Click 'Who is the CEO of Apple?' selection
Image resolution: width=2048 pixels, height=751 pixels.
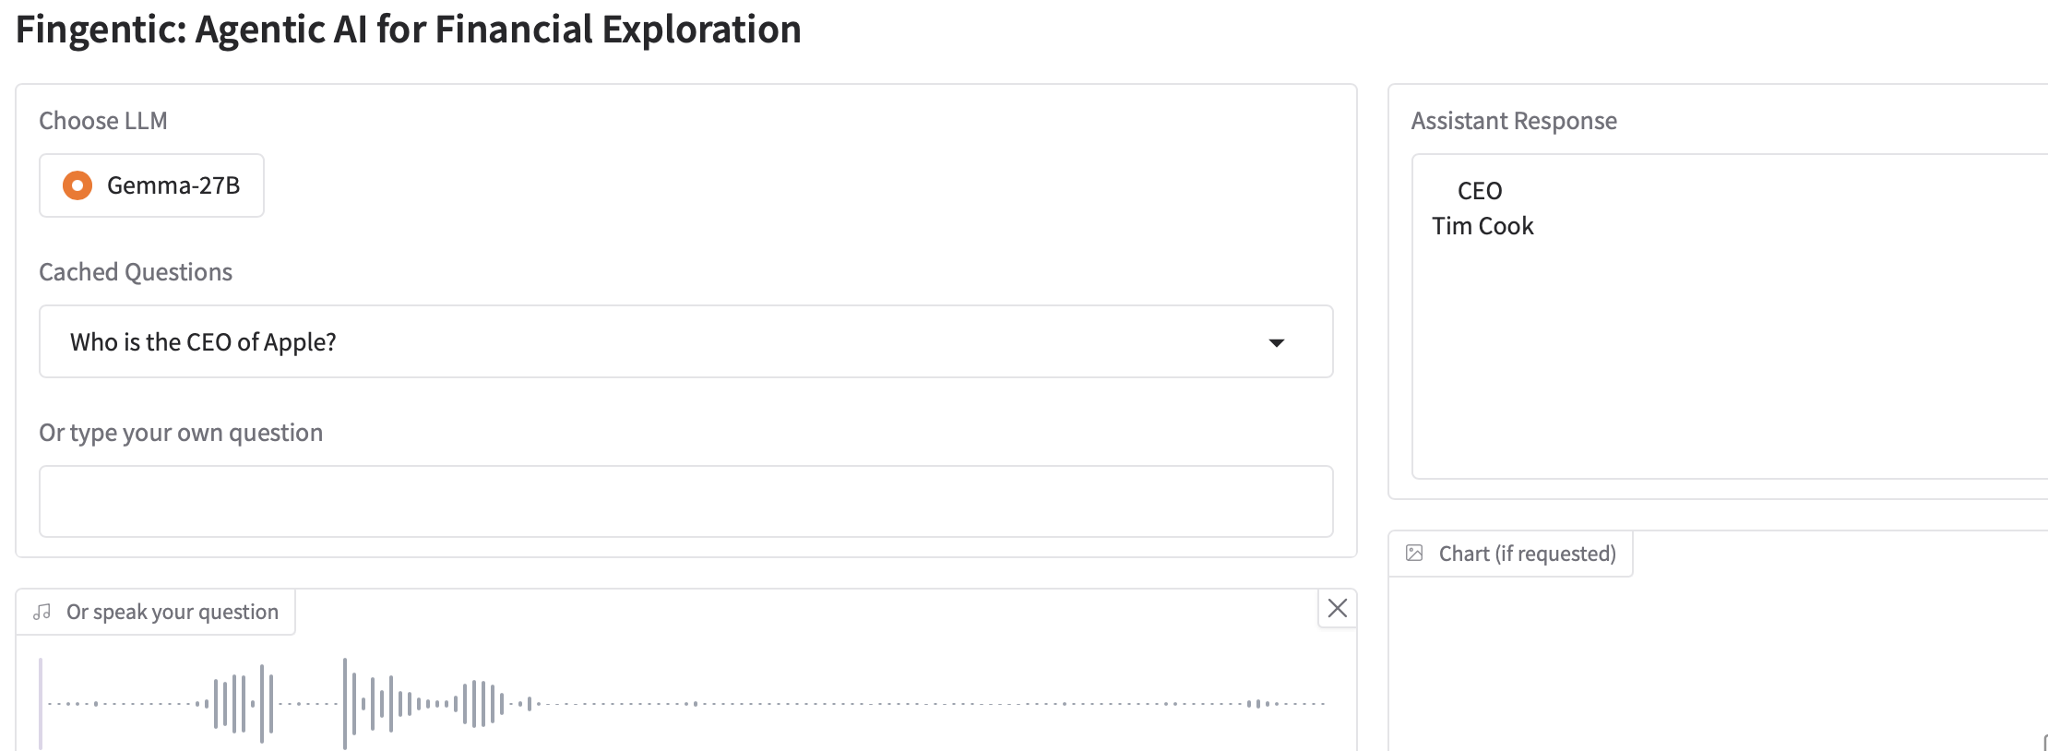coord(203,342)
